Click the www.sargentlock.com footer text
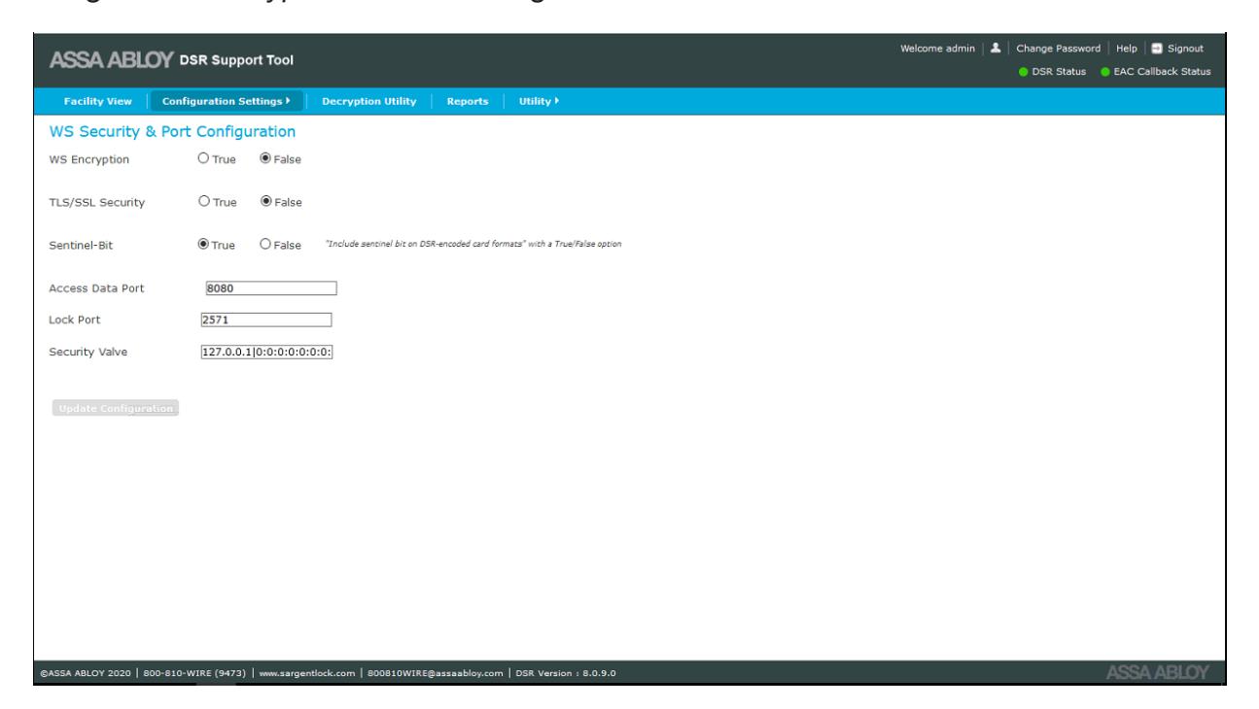1259x709 pixels. [x=305, y=673]
